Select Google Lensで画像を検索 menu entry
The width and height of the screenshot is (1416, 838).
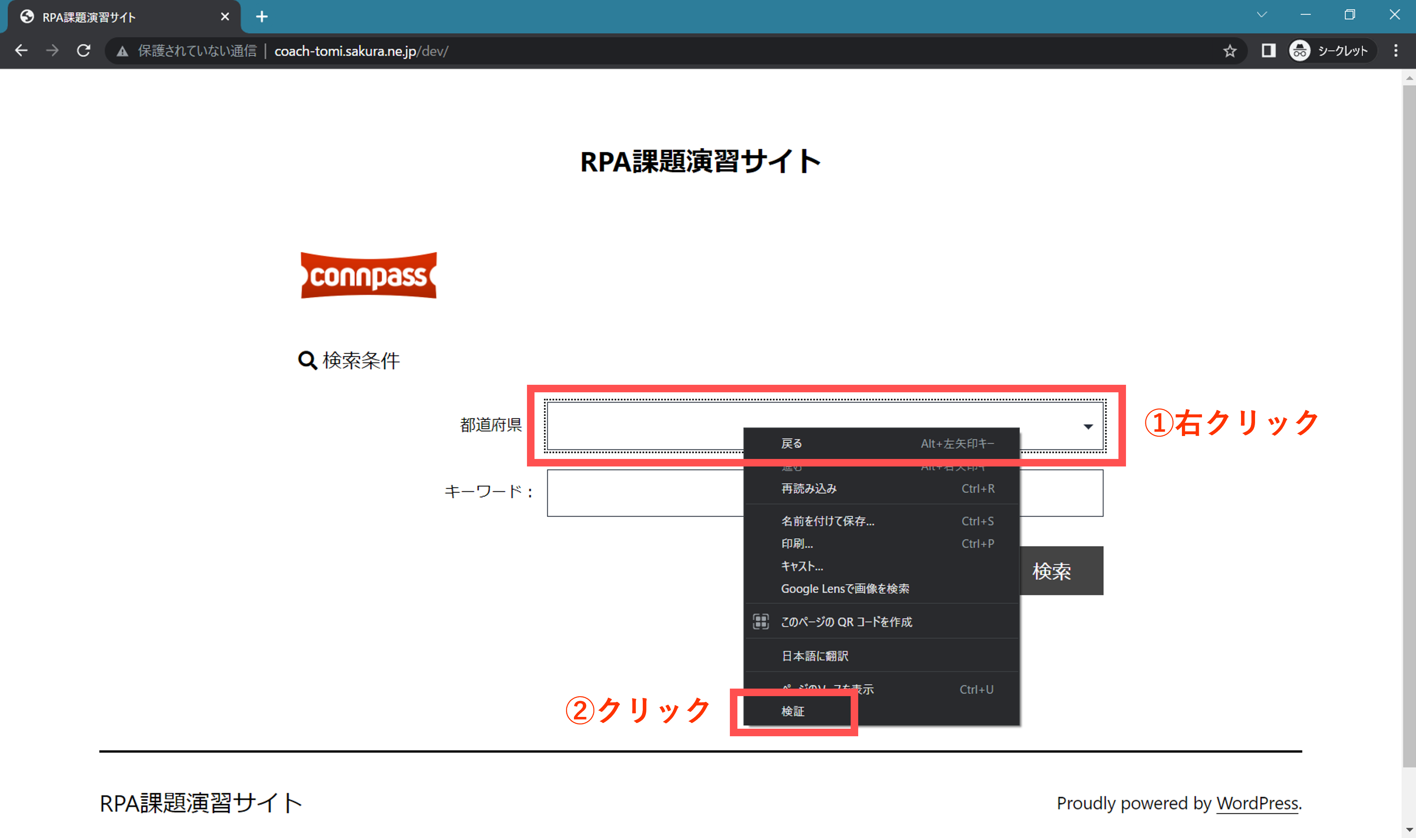(882, 588)
